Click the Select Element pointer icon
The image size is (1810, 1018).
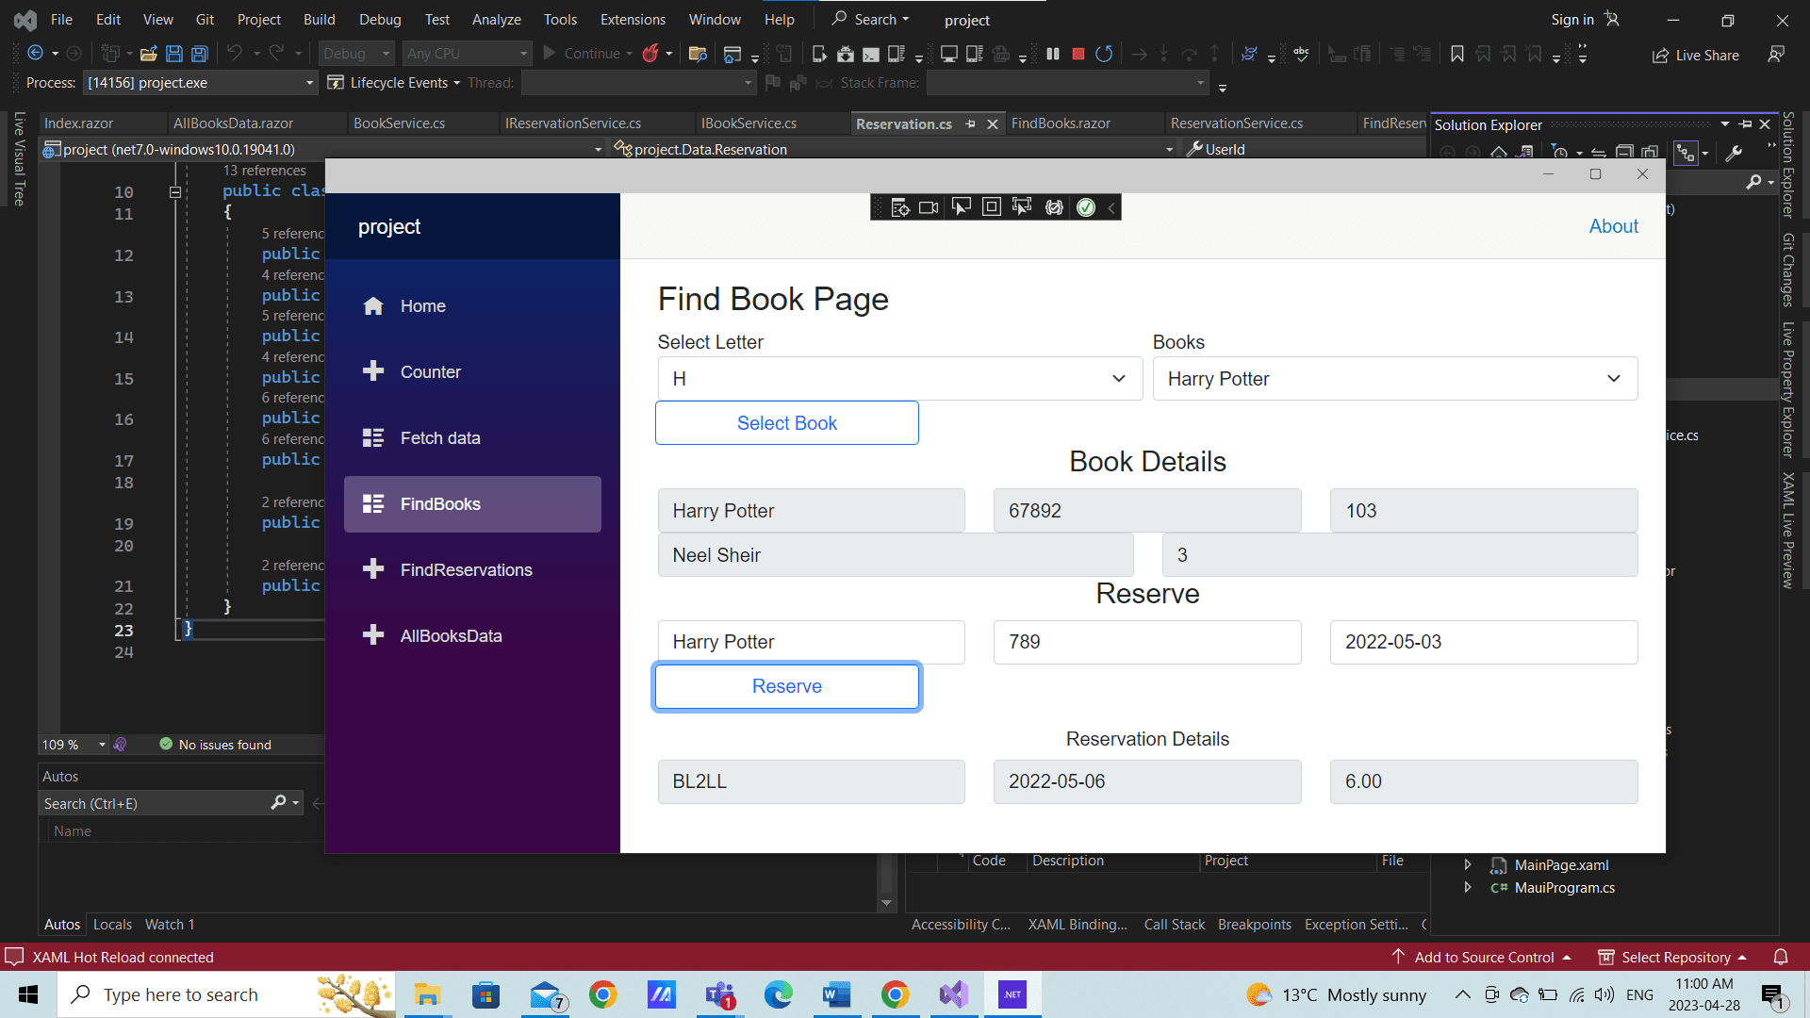click(961, 207)
